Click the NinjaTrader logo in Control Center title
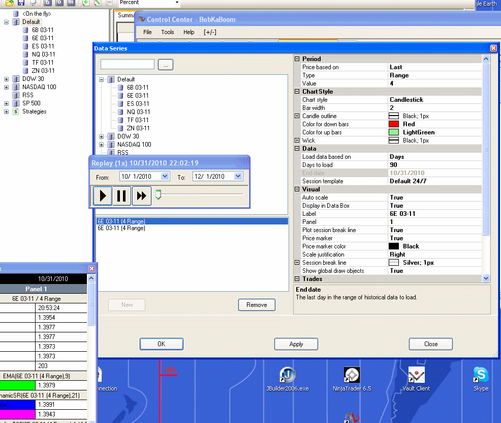The width and height of the screenshot is (501, 423). (141, 19)
